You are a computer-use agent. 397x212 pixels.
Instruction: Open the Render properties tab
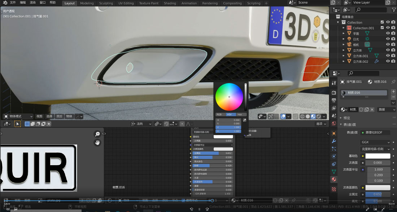tap(334, 93)
